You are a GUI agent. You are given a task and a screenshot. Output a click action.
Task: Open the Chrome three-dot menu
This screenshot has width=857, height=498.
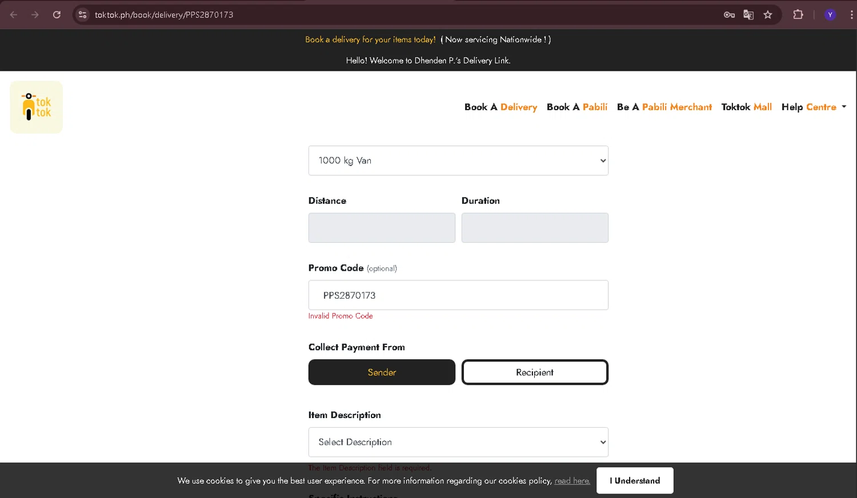click(851, 15)
